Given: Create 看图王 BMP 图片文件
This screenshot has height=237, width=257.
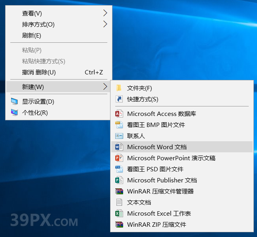Looking at the screenshot, I should point(182,125).
